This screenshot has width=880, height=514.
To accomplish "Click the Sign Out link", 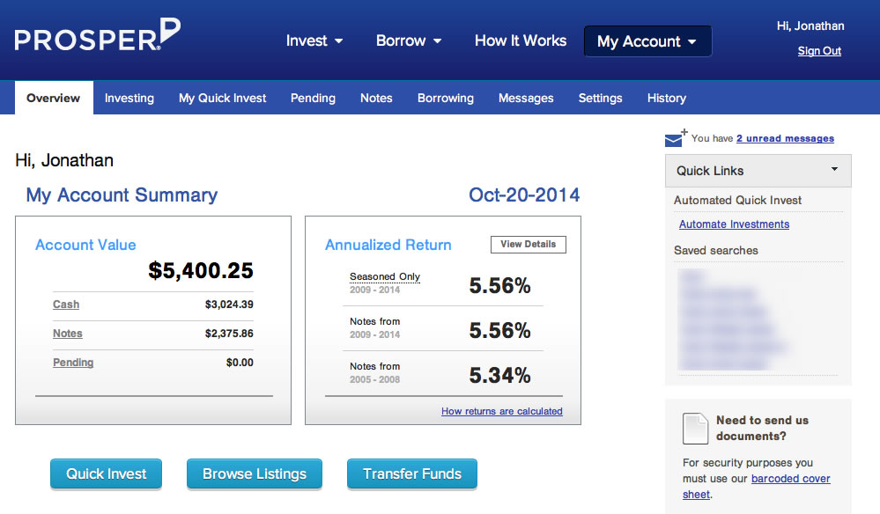I will pos(819,51).
